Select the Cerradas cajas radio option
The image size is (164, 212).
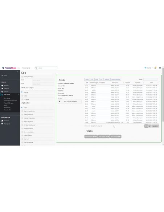coord(22,99)
